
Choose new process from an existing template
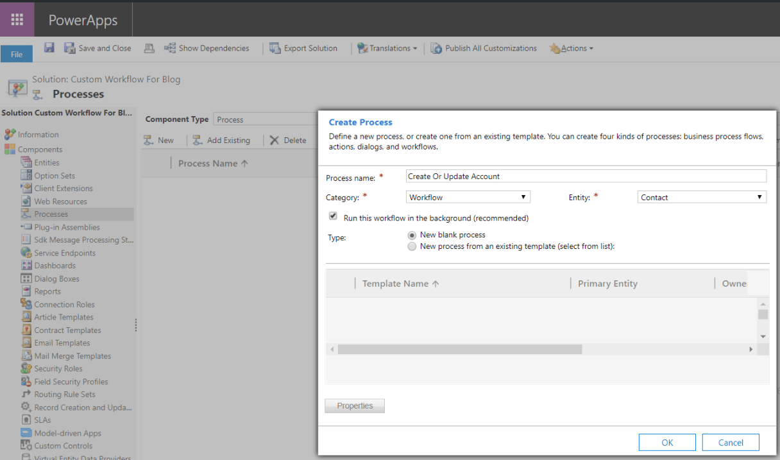click(411, 246)
